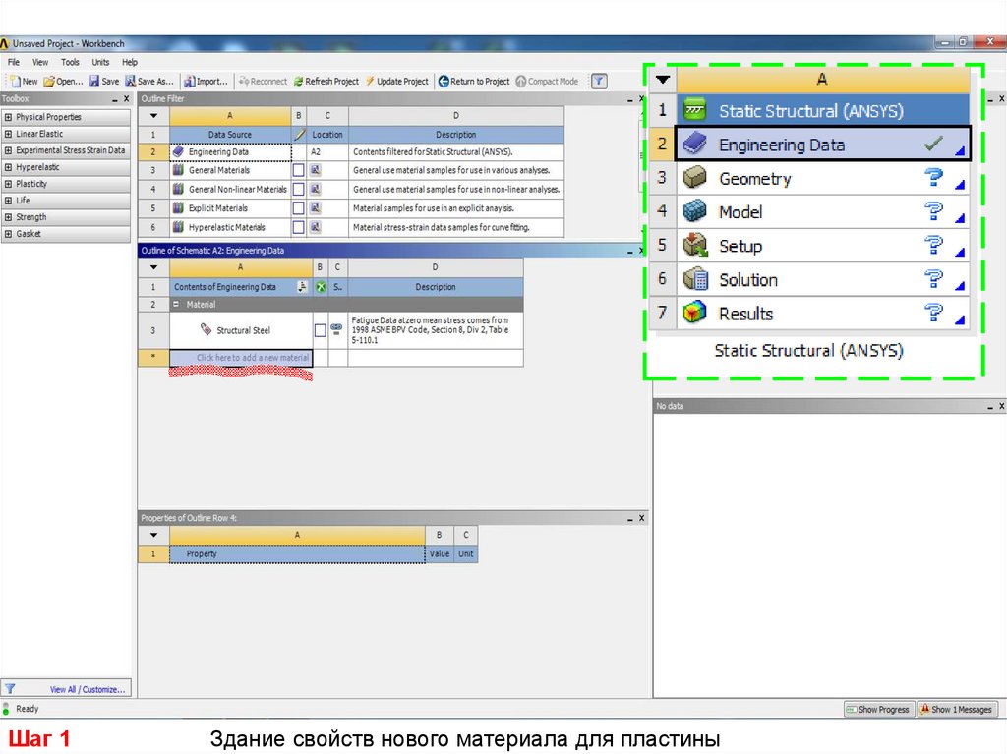The image size is (1007, 754).
Task: Click the location icon in the Explicit Materials row
Action: (316, 208)
